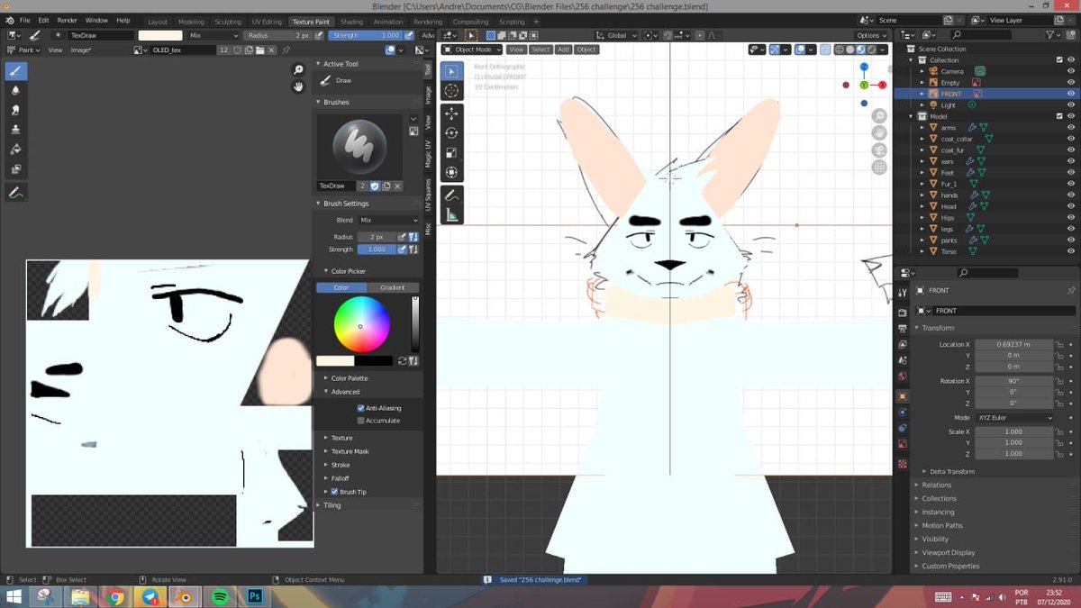This screenshot has height=608, width=1081.
Task: Switch to the UV Editing workspace tab
Action: click(266, 22)
